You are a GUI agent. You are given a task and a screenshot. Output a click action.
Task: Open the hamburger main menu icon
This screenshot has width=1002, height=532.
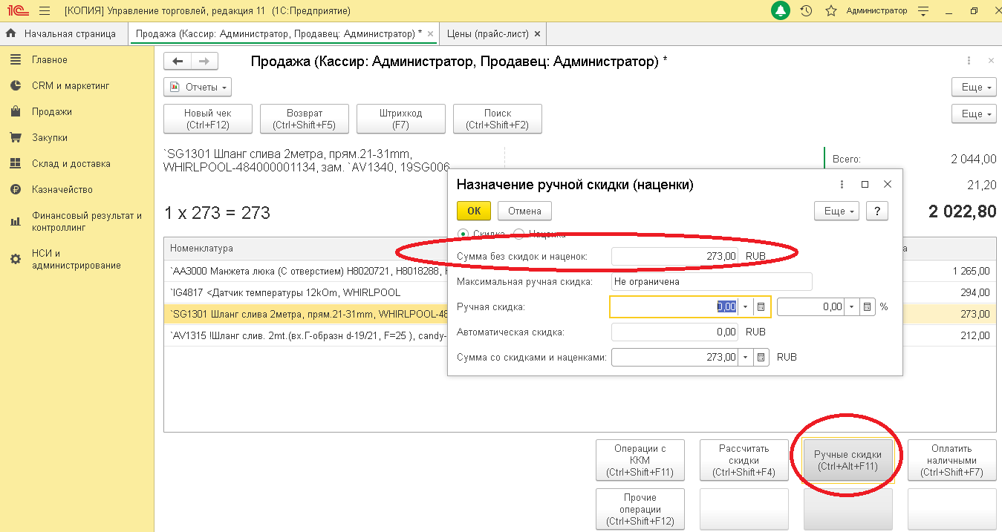click(44, 11)
